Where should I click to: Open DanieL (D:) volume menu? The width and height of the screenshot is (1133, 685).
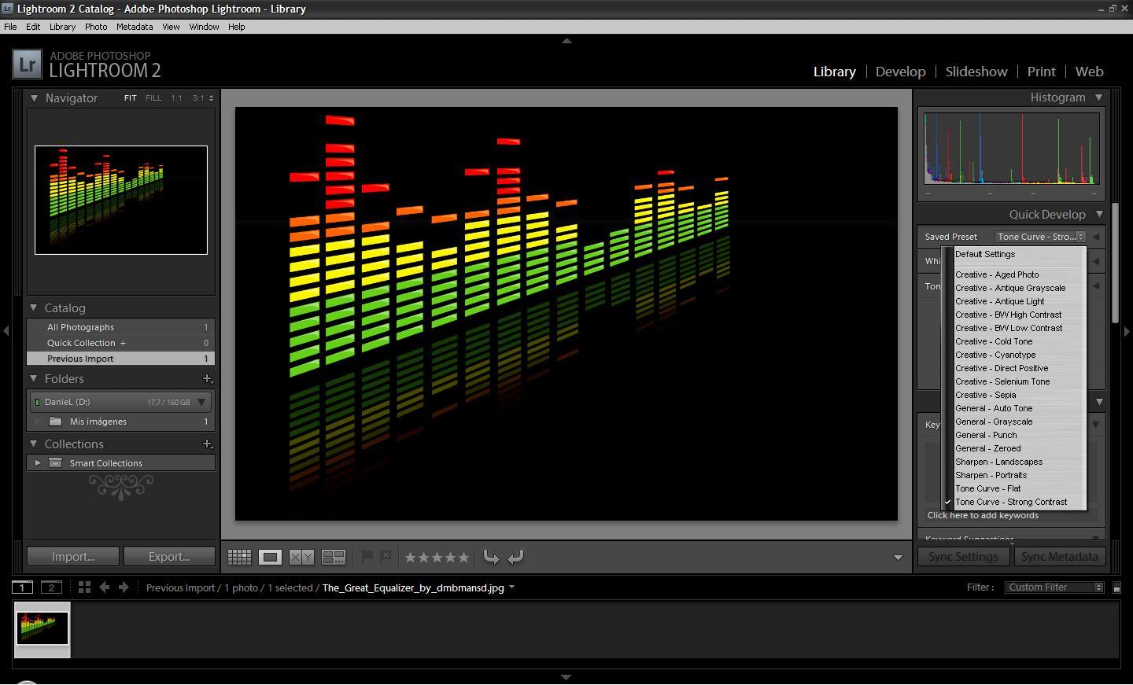click(201, 402)
